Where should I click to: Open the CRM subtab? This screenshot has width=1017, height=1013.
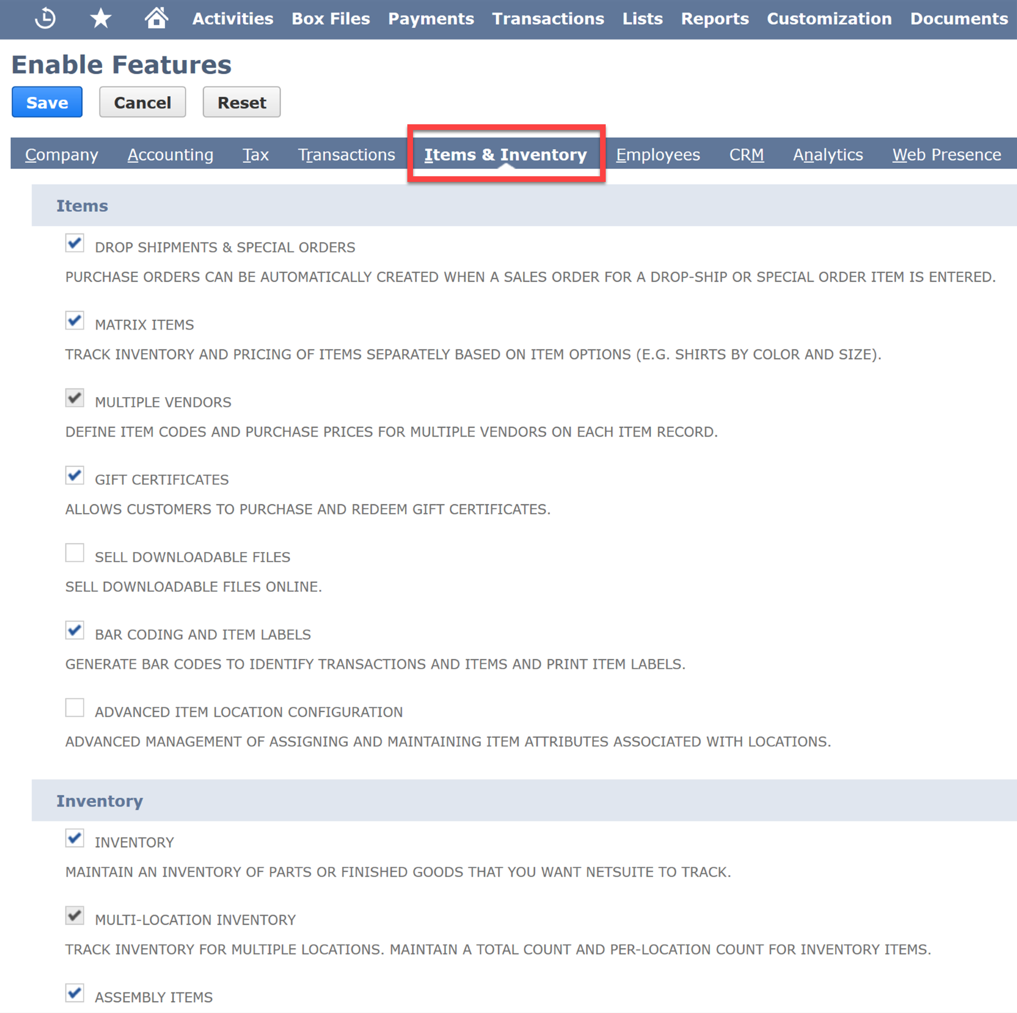(x=746, y=154)
